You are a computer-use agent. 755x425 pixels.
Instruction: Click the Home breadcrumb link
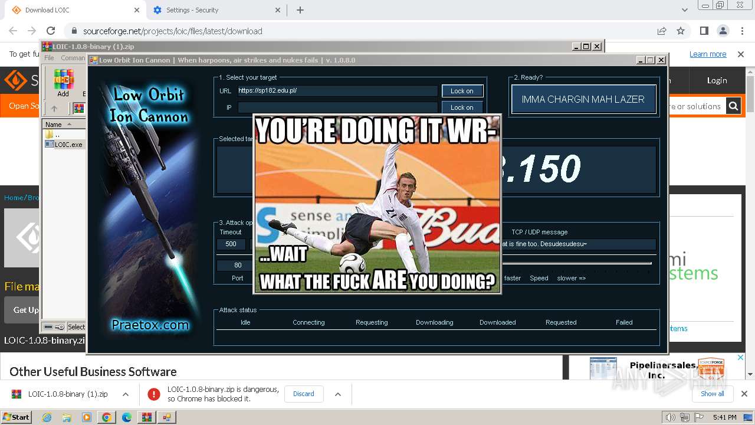(x=14, y=198)
